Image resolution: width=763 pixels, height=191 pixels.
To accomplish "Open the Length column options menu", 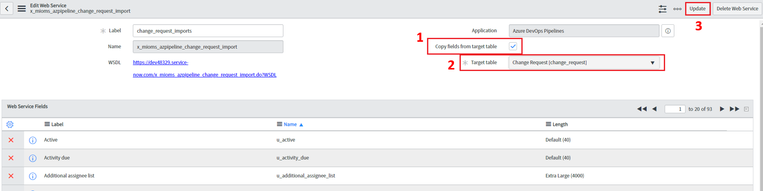I will point(548,124).
